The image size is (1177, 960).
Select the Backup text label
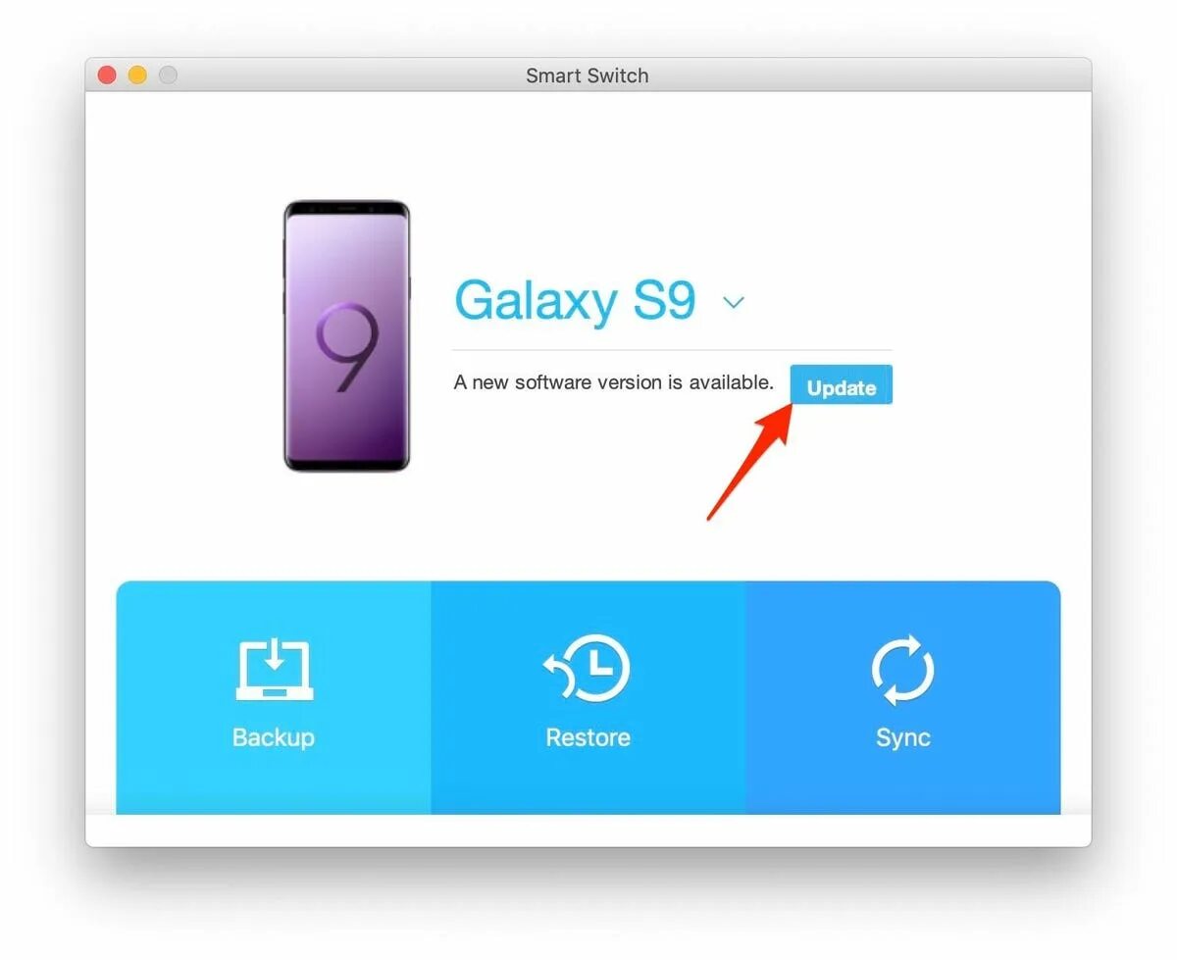pos(274,737)
